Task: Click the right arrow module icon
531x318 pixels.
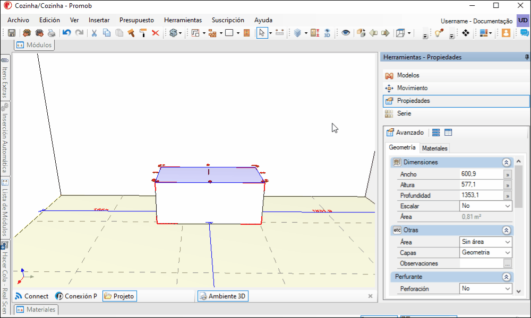Action: [x=386, y=33]
